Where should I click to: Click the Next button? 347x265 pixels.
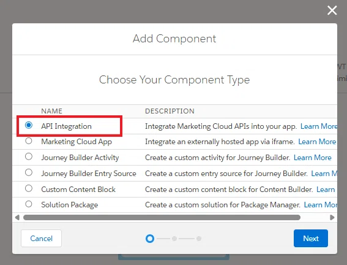[x=311, y=239]
